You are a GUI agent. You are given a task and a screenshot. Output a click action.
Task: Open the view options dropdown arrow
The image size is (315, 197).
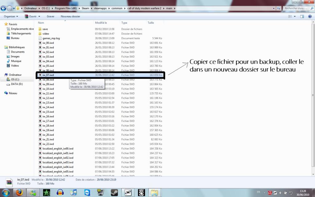tap(295, 17)
